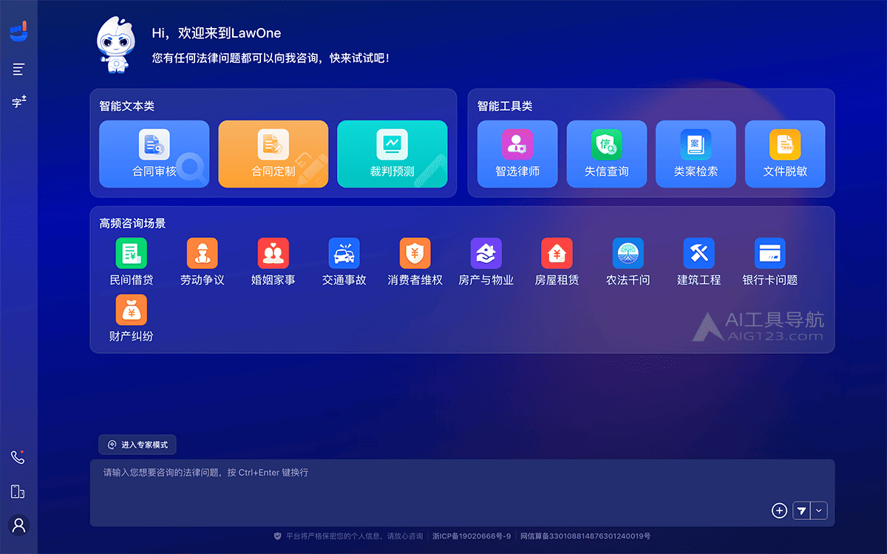Click the 高频咨询场景 section heading
The width and height of the screenshot is (887, 554).
133,223
